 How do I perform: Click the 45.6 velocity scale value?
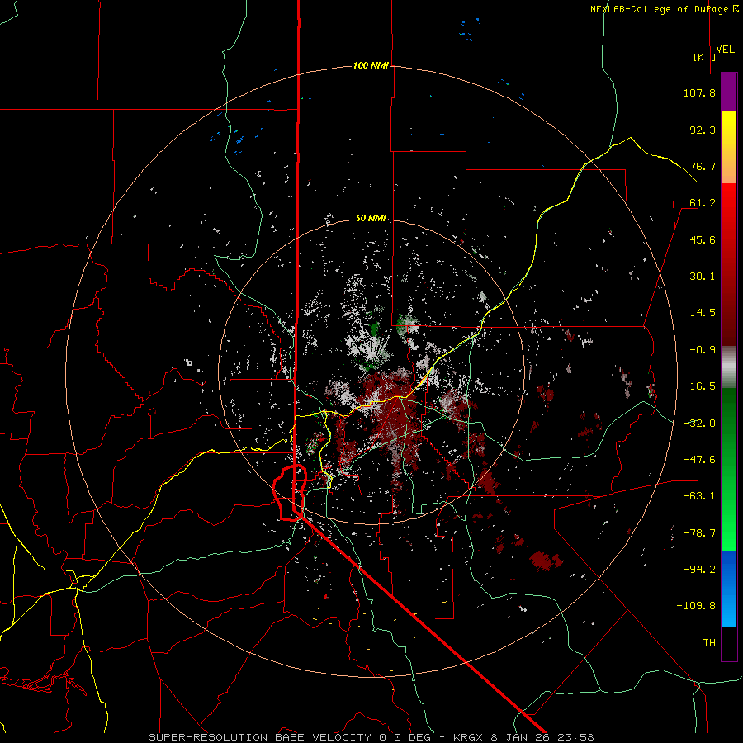point(703,239)
